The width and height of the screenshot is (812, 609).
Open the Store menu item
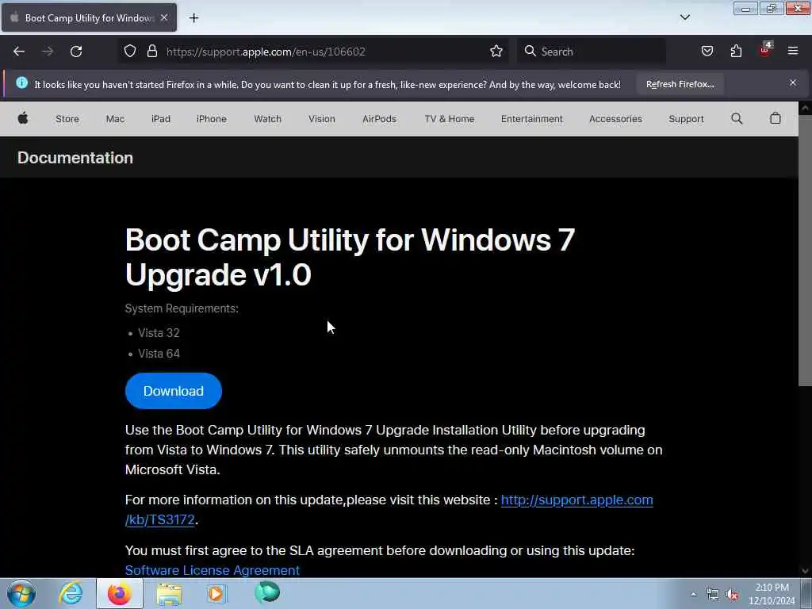coord(67,119)
